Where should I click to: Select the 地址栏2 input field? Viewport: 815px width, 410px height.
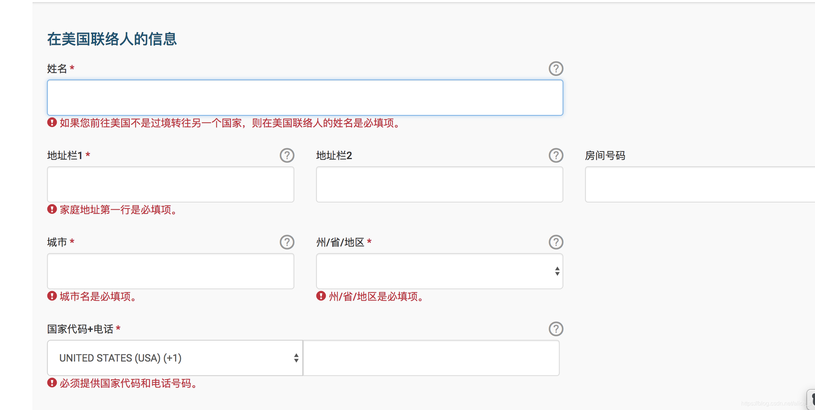(439, 184)
